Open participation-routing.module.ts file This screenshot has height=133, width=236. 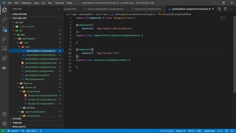coord(41,59)
